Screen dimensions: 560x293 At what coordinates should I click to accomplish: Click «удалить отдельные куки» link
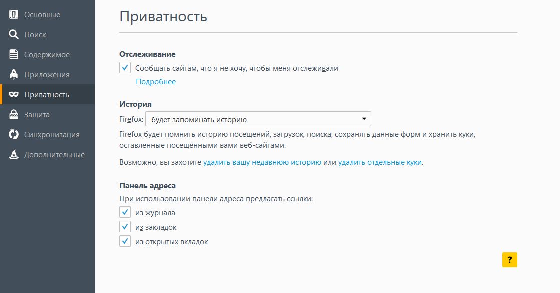pos(380,162)
